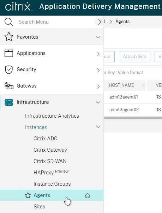The width and height of the screenshot is (162, 213).
Task: Select the Instances submenu
Action: [x=36, y=127]
